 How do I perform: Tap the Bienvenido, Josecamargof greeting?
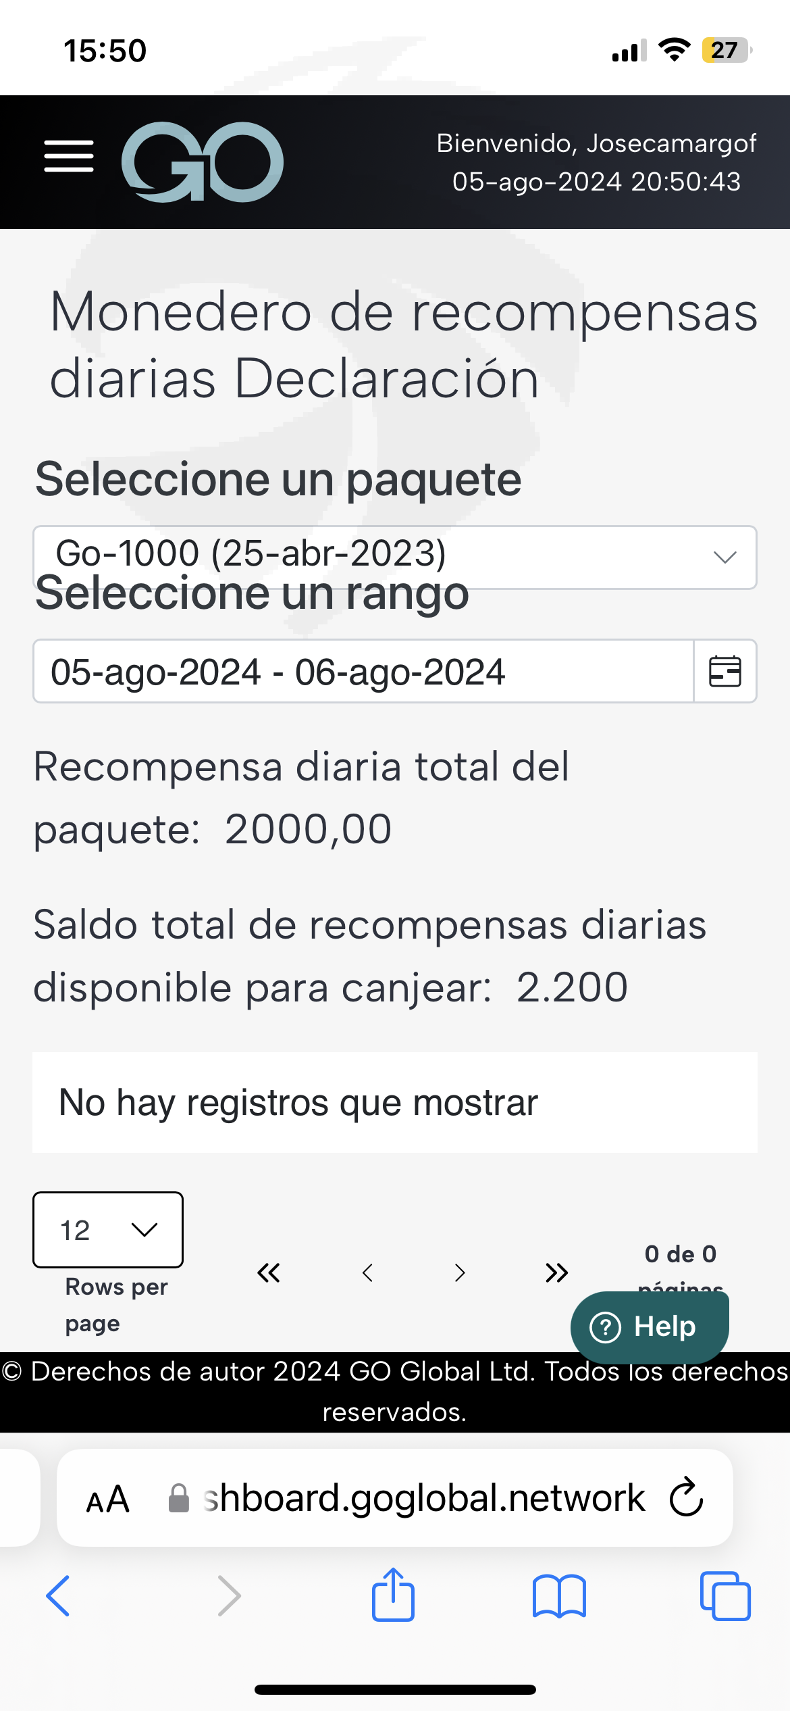(596, 143)
